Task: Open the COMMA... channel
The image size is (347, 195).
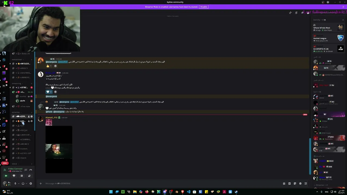Action: coord(22,139)
